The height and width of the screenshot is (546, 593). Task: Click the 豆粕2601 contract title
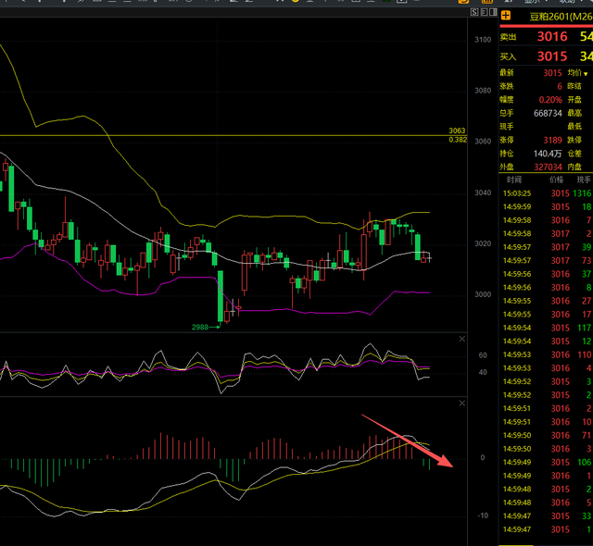[x=561, y=17]
